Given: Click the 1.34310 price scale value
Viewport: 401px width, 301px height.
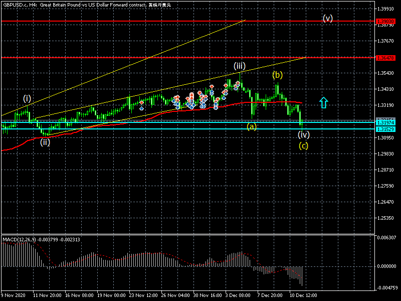Looking at the screenshot, I should coord(385,89).
